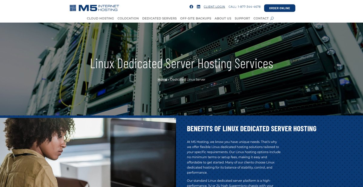The width and height of the screenshot is (363, 187).
Task: Open the Dedicated Servers menu item
Action: point(159,18)
